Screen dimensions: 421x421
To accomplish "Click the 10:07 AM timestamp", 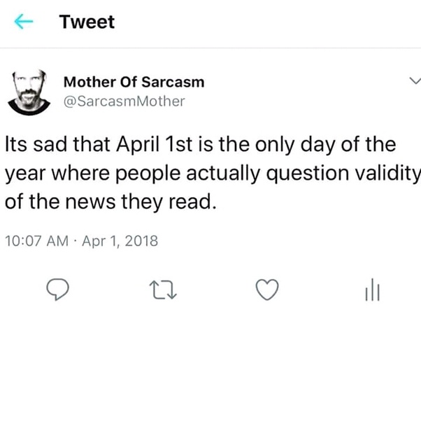I will 36,241.
